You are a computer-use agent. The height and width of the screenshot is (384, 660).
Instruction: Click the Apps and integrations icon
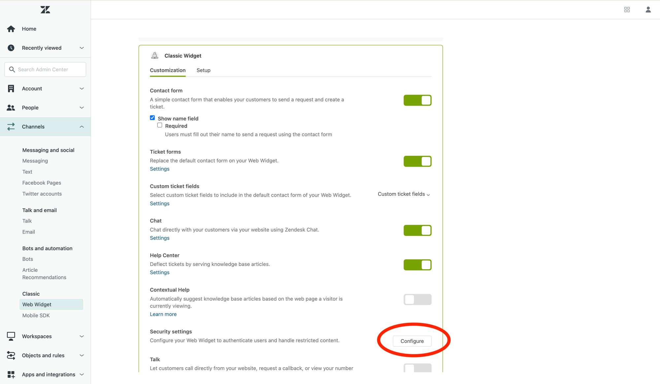(11, 374)
